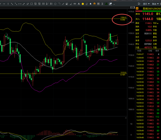The height and width of the screenshot is (140, 161).
Task: Select the periodic vertical lines tool
Action: click(43, 4)
